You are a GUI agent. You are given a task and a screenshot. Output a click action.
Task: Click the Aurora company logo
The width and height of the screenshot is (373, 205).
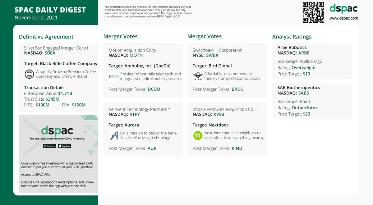[114, 135]
